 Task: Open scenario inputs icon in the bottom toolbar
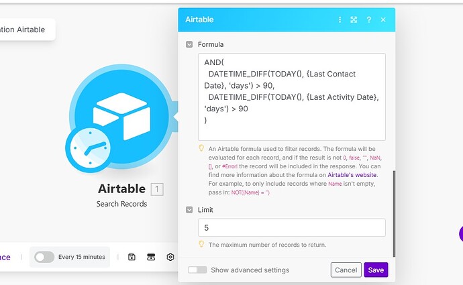pos(151,257)
